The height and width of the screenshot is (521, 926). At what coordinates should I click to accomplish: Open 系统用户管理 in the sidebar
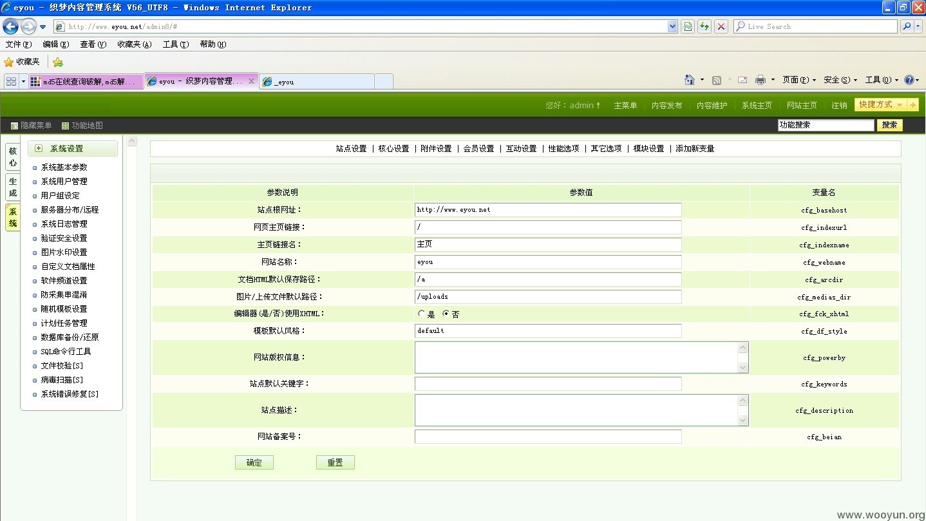point(64,182)
